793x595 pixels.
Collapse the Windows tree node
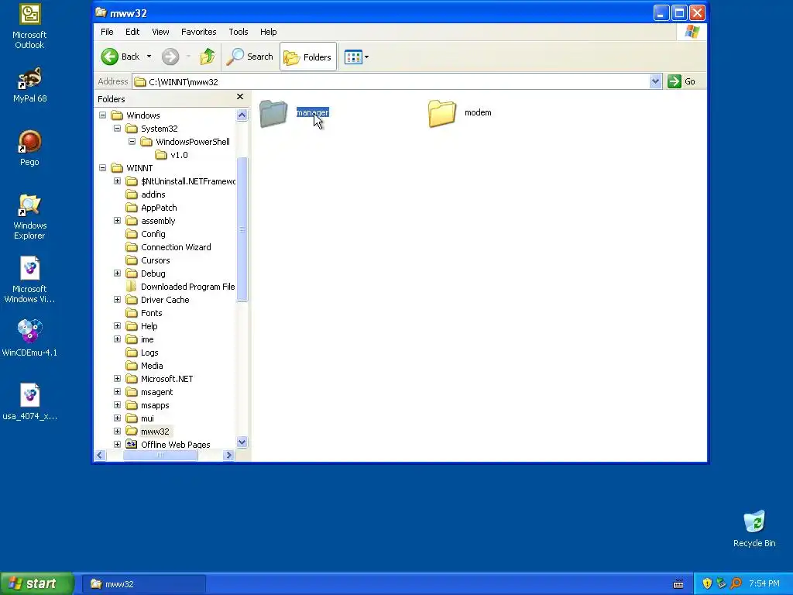(x=103, y=115)
